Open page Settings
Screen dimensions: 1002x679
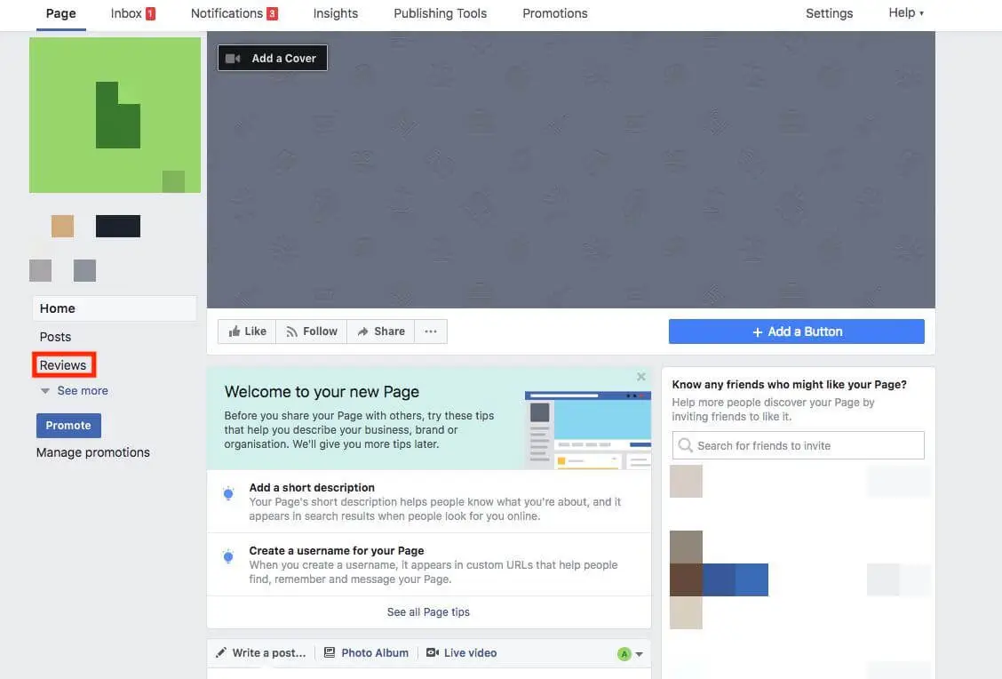click(x=829, y=13)
